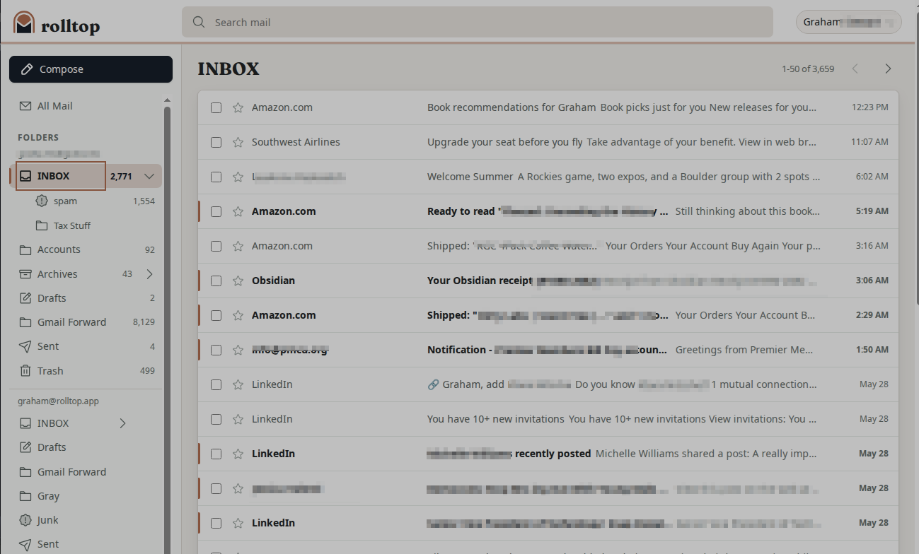Viewport: 919px width, 554px height.
Task: Tick the Obsidian receipt checkbox
Action: (216, 281)
